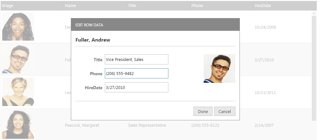
Task: Click the Done button in the dialog
Action: tap(203, 111)
